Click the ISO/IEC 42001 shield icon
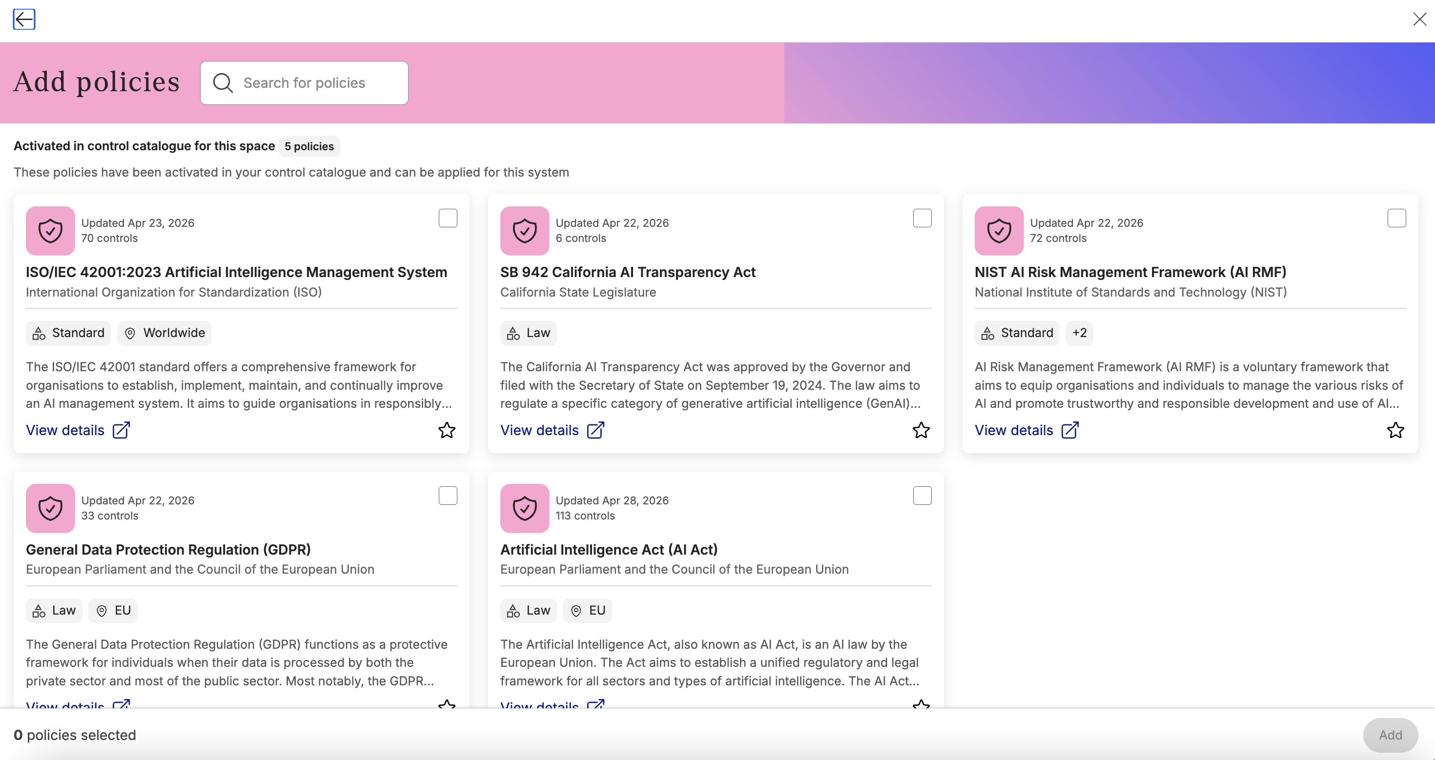The height and width of the screenshot is (760, 1435). (50, 231)
